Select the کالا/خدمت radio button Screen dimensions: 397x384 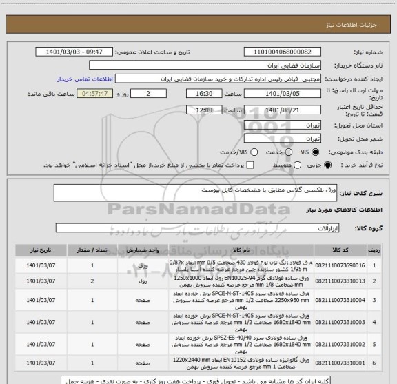tap(254, 152)
